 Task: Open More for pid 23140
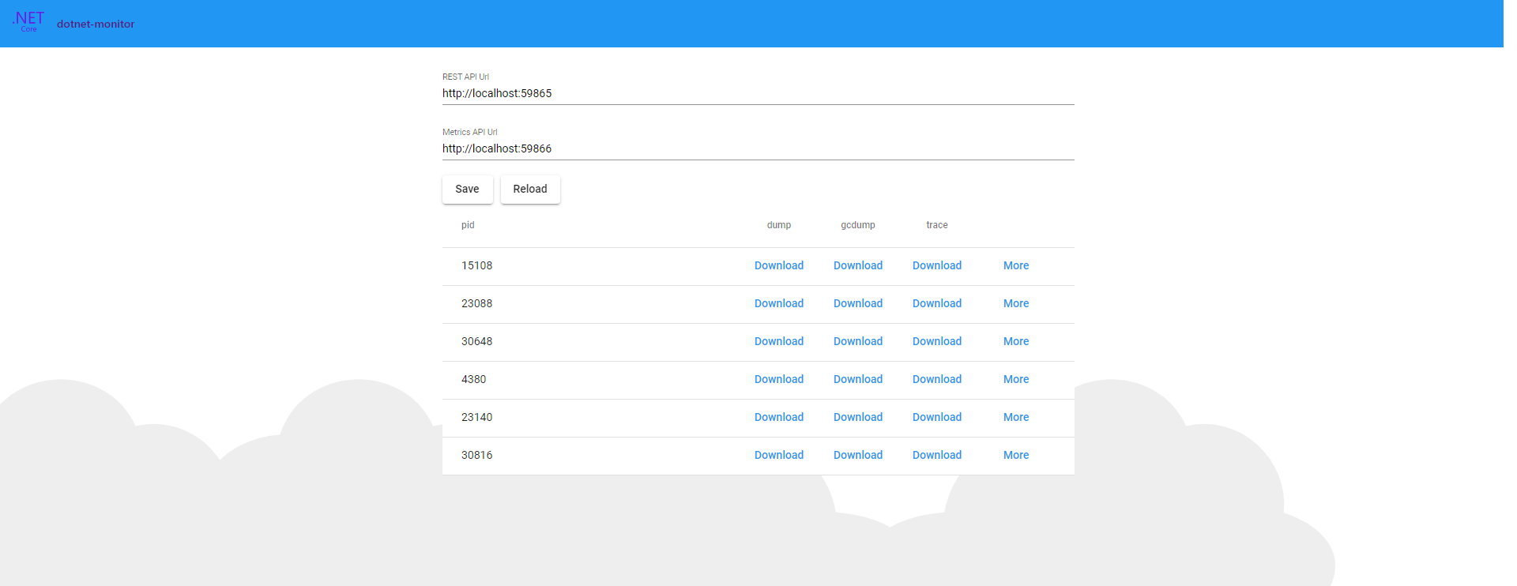pyautogui.click(x=1016, y=418)
